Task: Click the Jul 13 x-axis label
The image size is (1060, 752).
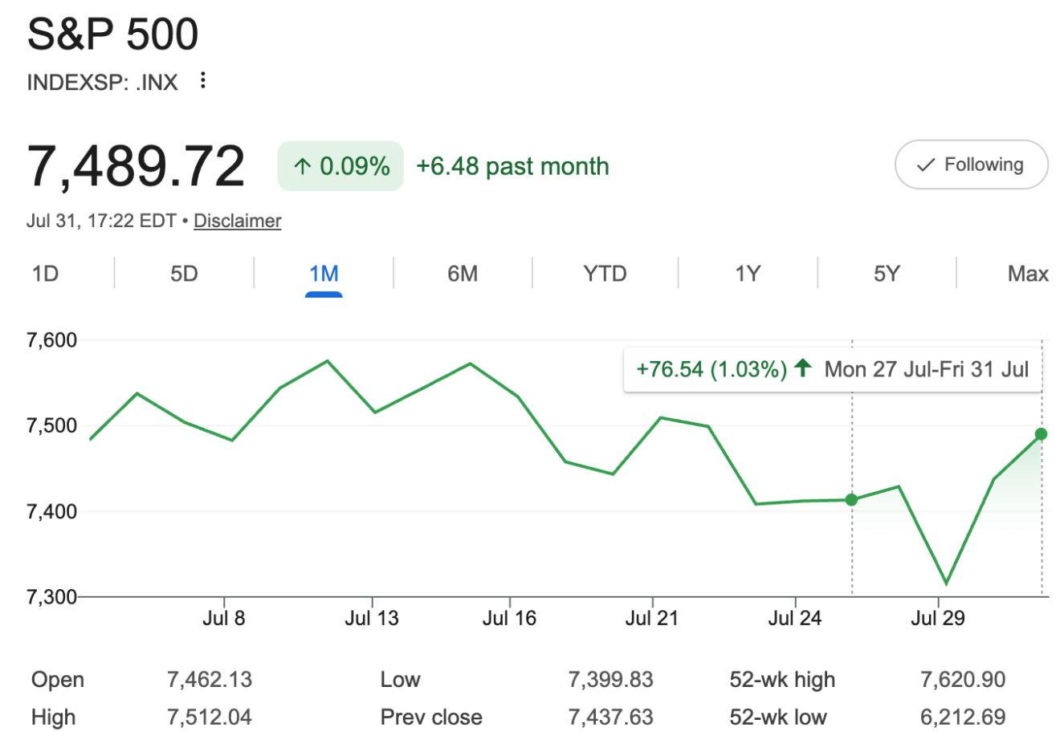Action: click(372, 618)
